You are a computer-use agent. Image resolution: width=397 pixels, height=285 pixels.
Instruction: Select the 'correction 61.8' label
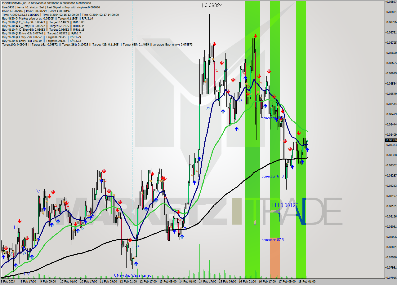(272, 176)
